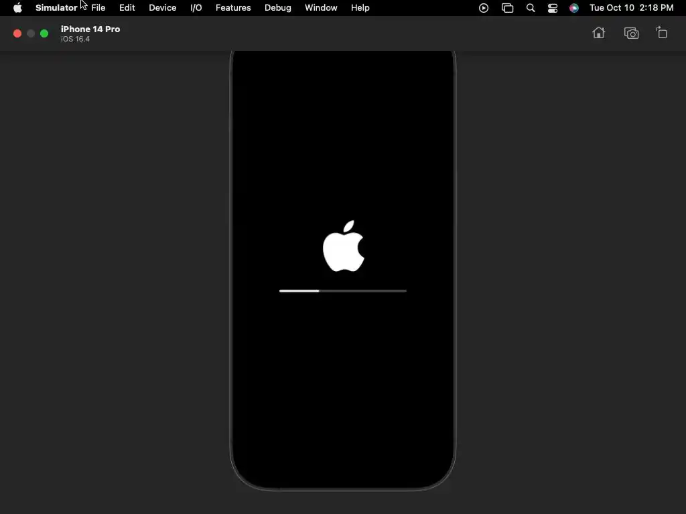This screenshot has height=514, width=686.
Task: Open the Apple menu
Action: [x=17, y=8]
